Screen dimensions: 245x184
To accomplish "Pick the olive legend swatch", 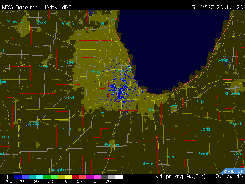I will [x=61, y=177].
